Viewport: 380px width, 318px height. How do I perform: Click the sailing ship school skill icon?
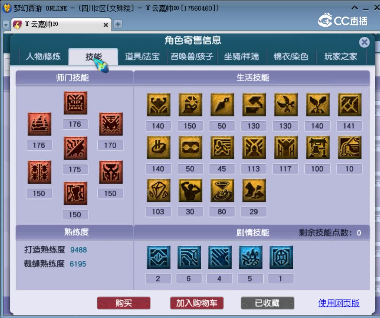(x=39, y=124)
